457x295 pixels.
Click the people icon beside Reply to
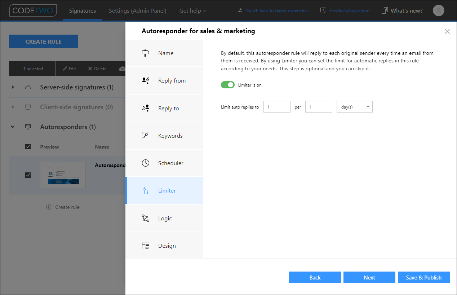pos(145,108)
